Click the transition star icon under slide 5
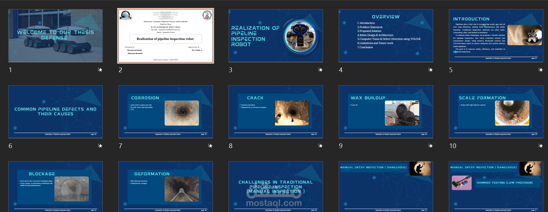548x212 pixels. coord(541,70)
